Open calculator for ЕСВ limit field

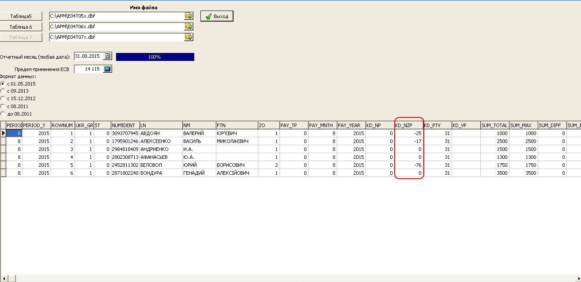pos(107,69)
